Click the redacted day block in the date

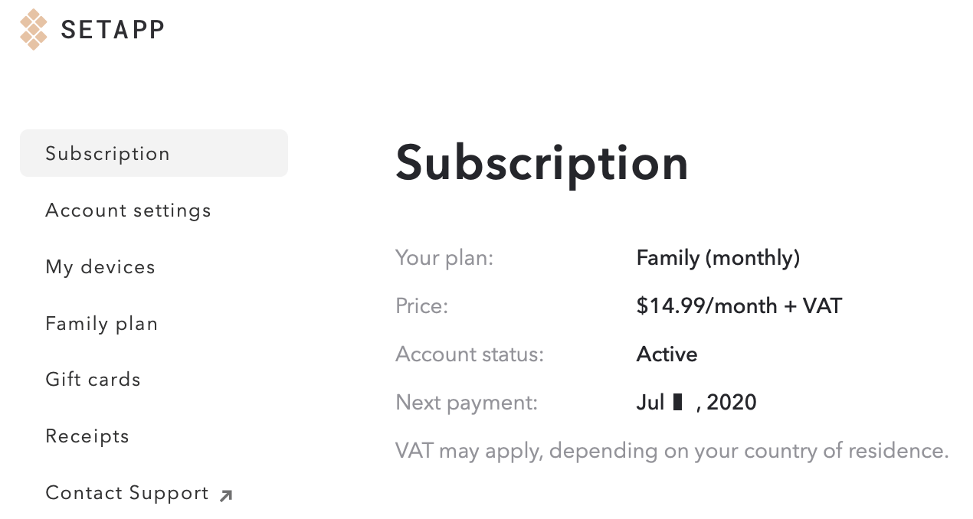point(677,402)
